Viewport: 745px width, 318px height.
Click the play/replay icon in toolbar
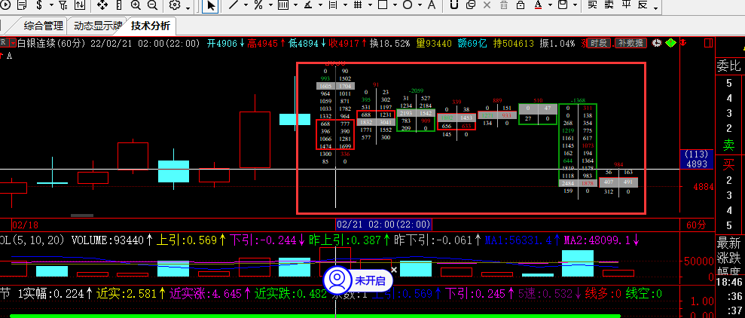[x=7, y=5]
